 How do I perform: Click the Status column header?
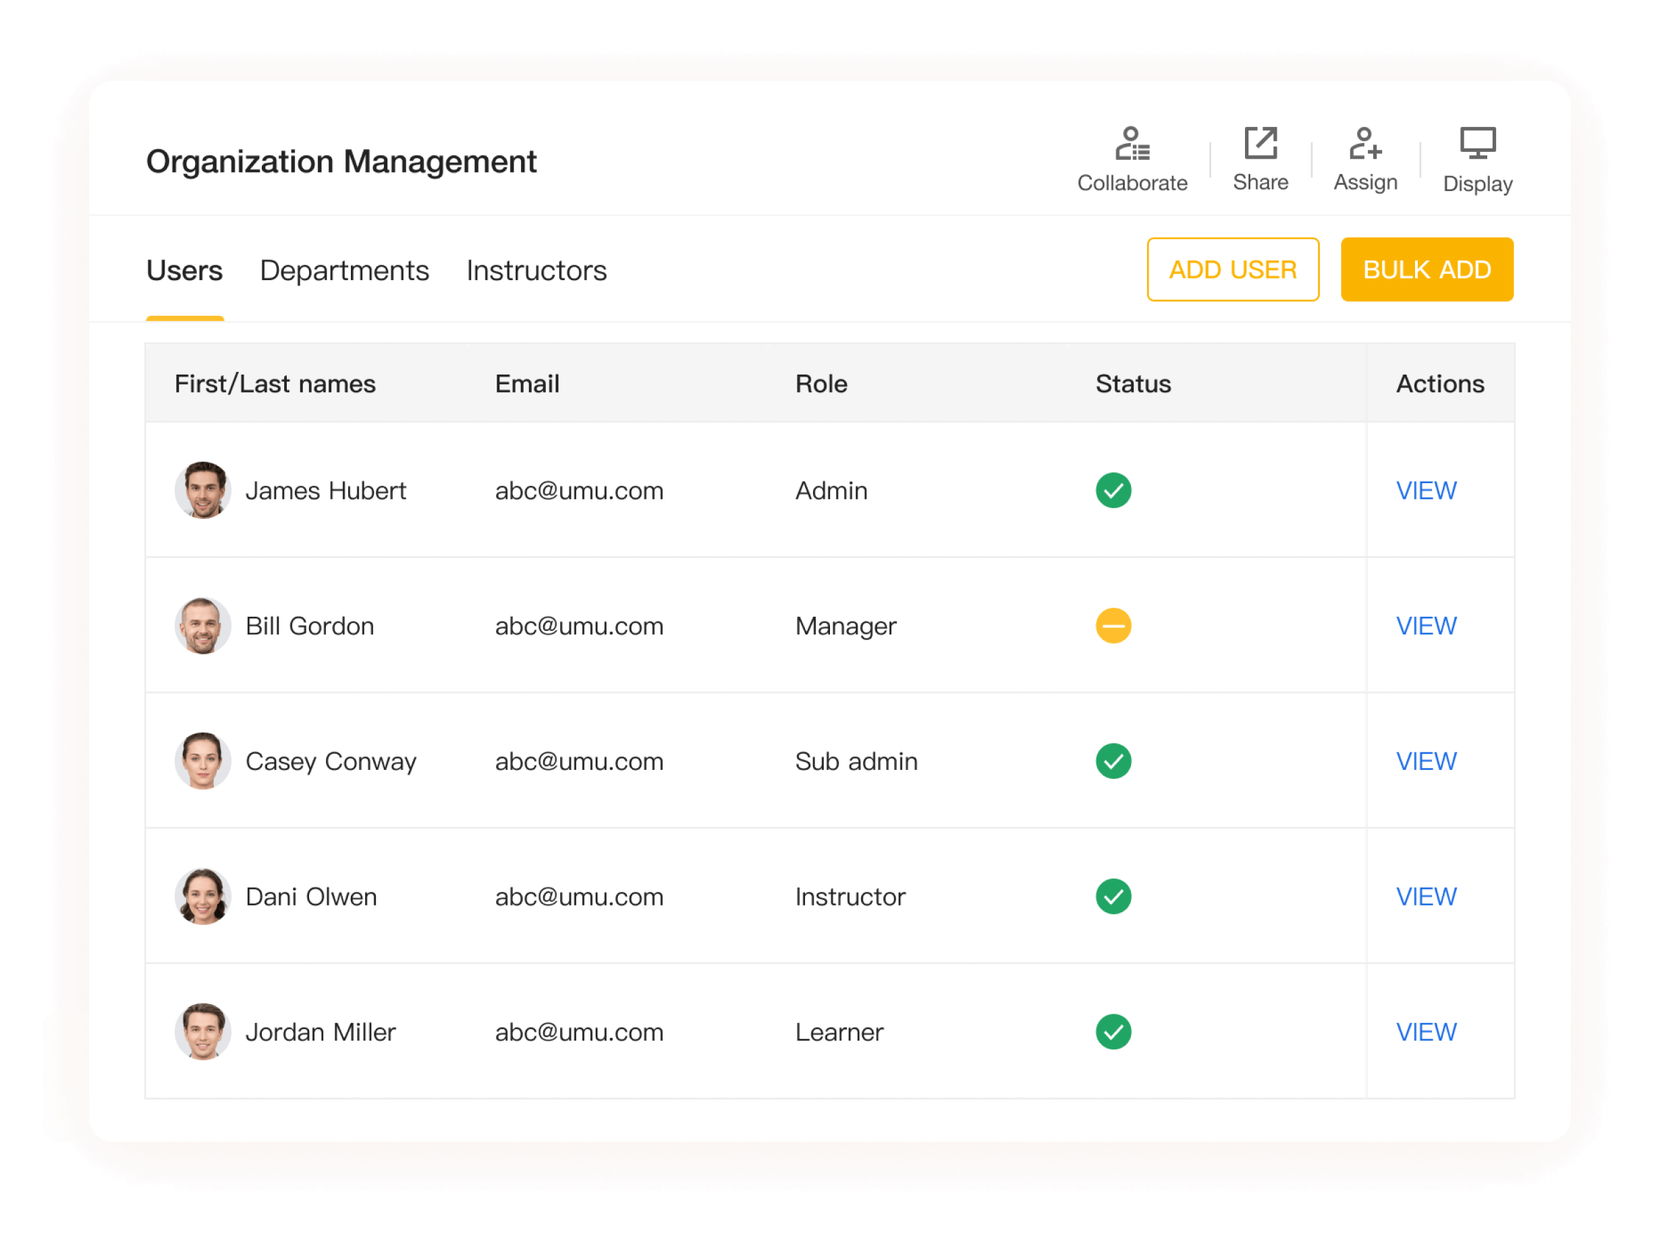(x=1132, y=384)
